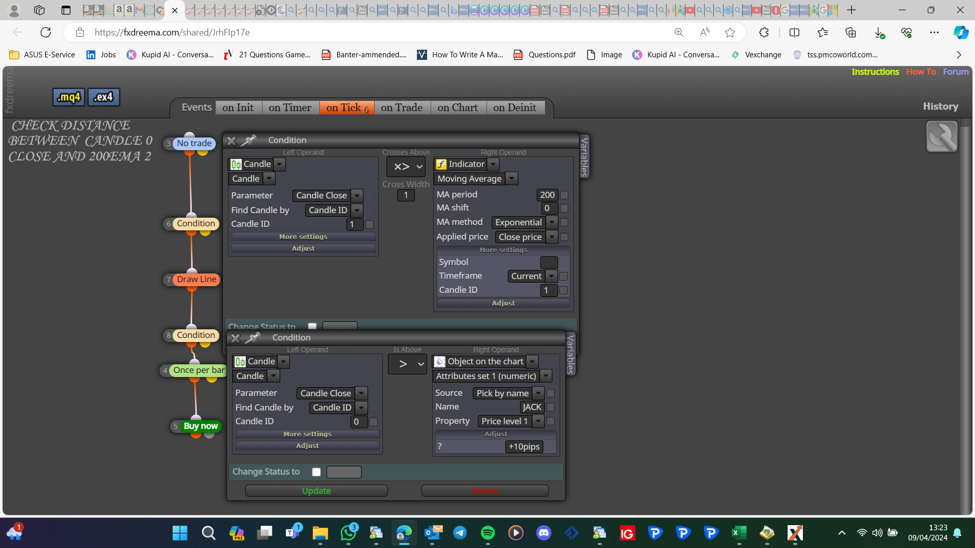The image size is (975, 548).
Task: Switch to the on Tick tab
Action: (x=347, y=108)
